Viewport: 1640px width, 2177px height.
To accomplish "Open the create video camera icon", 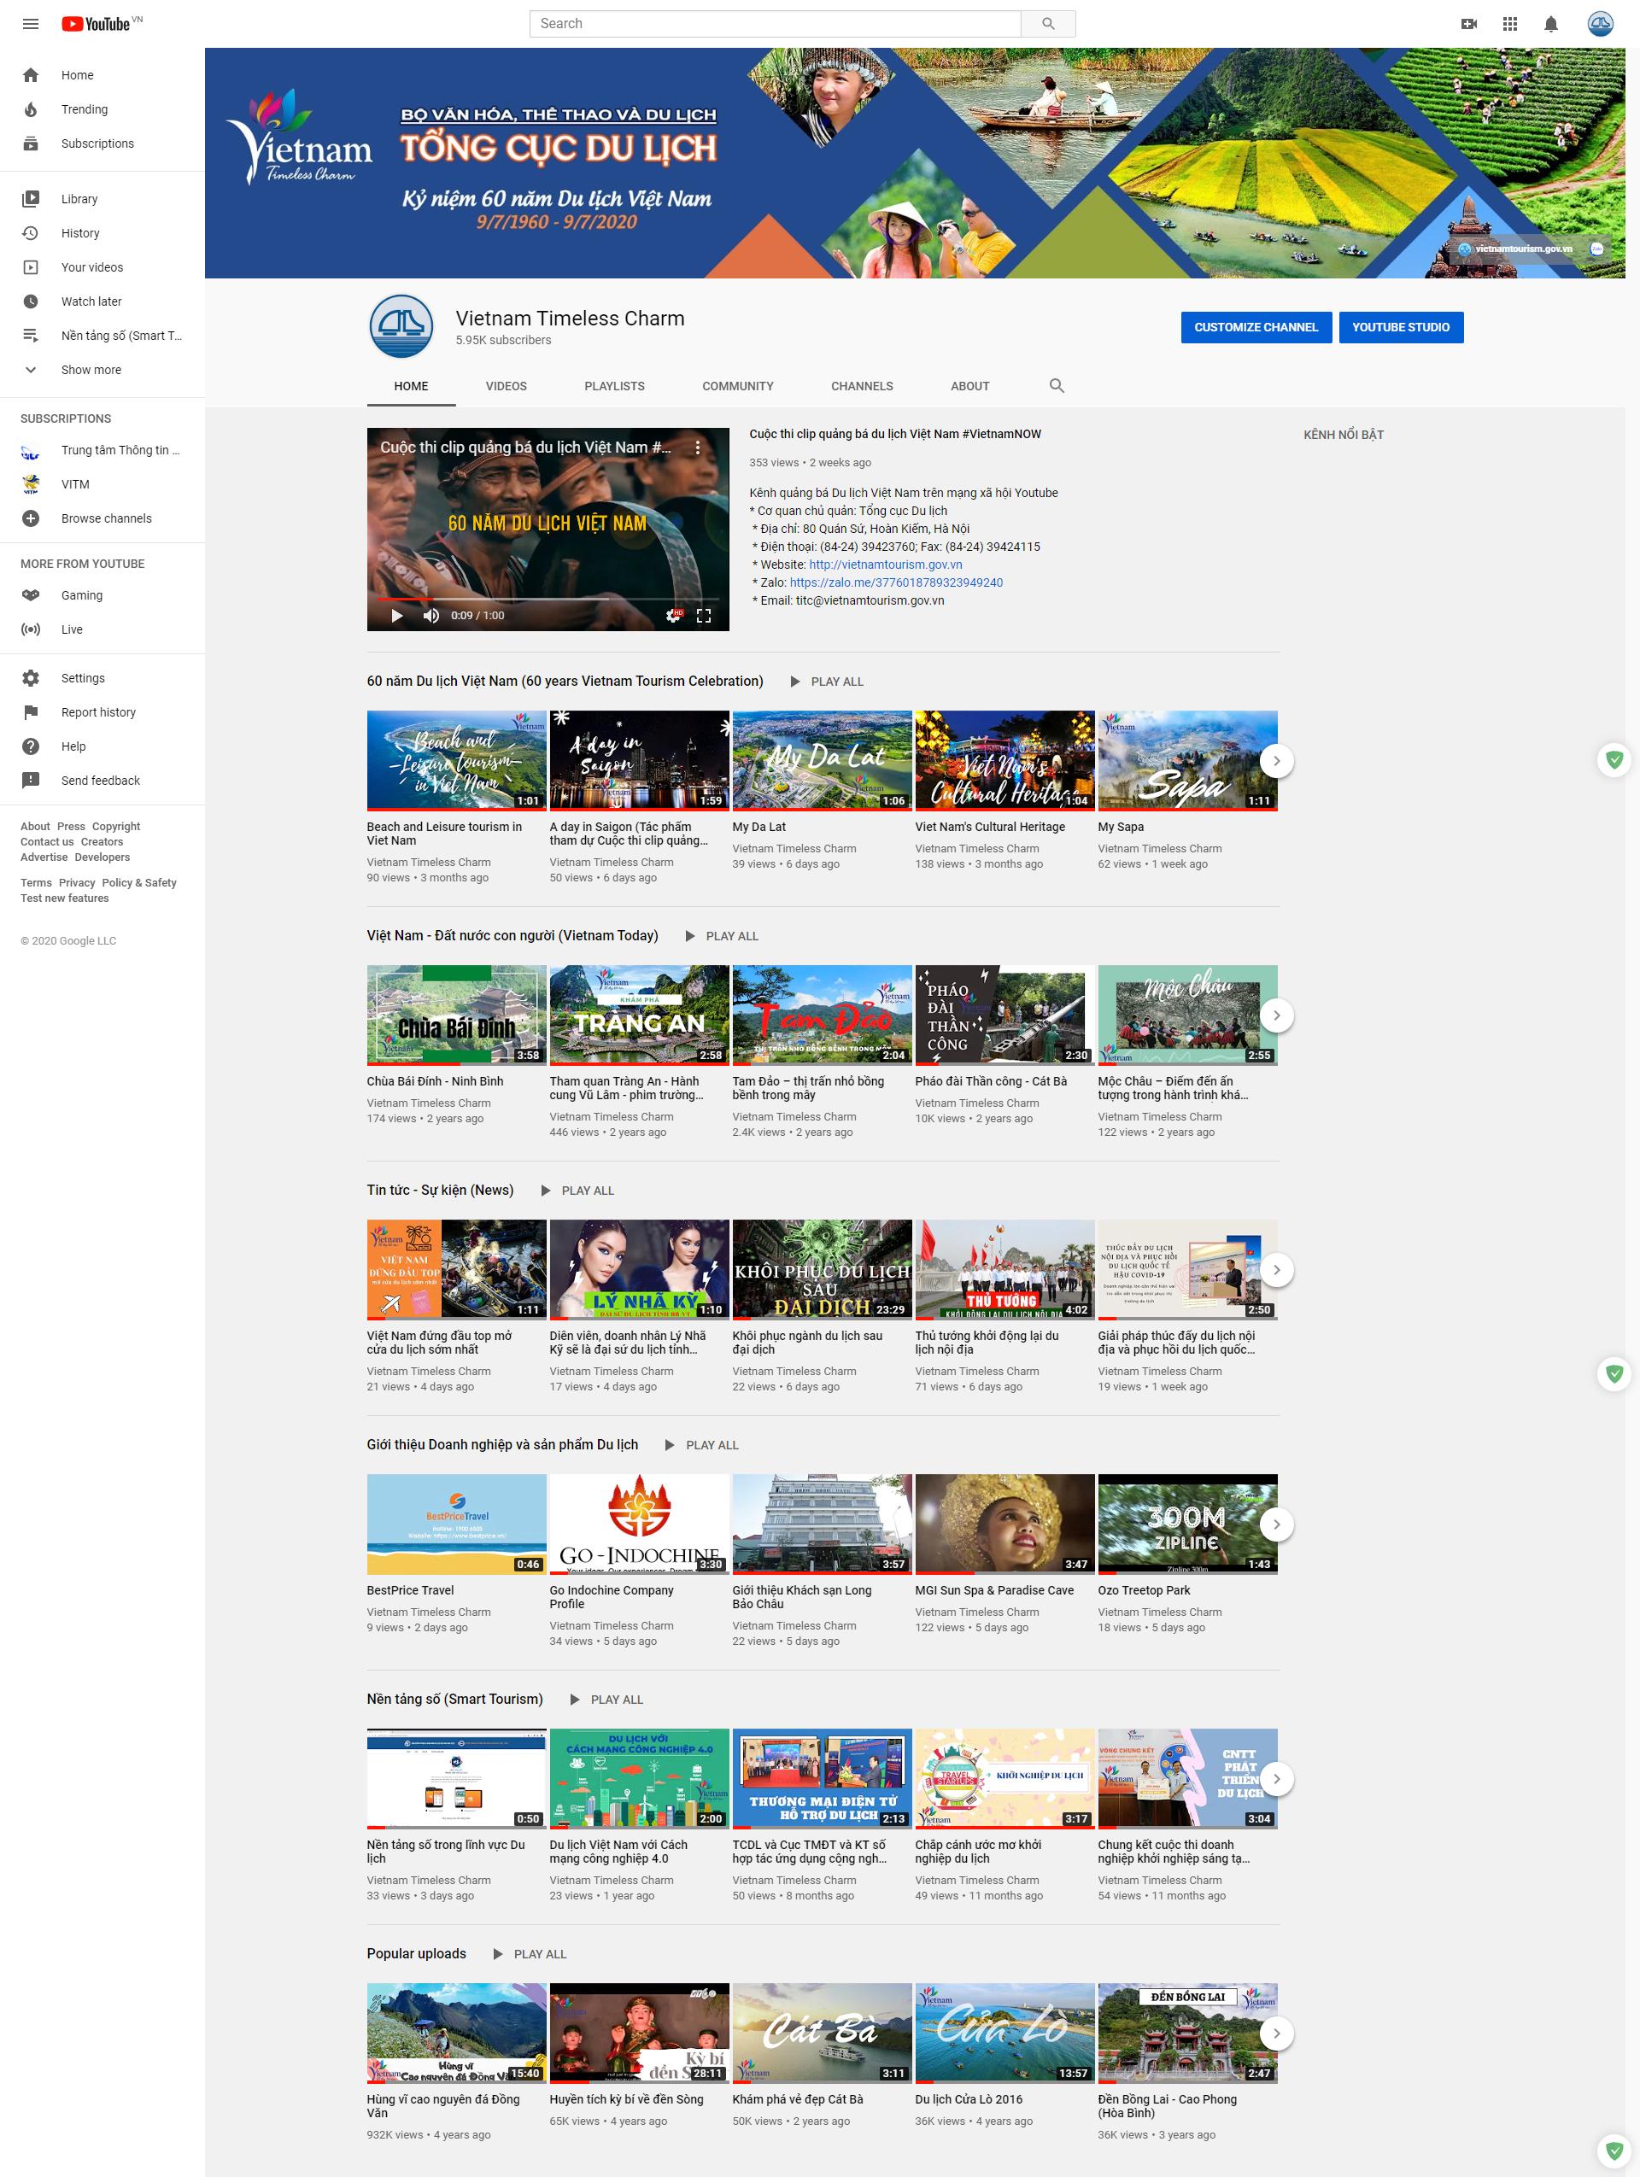I will 1468,24.
